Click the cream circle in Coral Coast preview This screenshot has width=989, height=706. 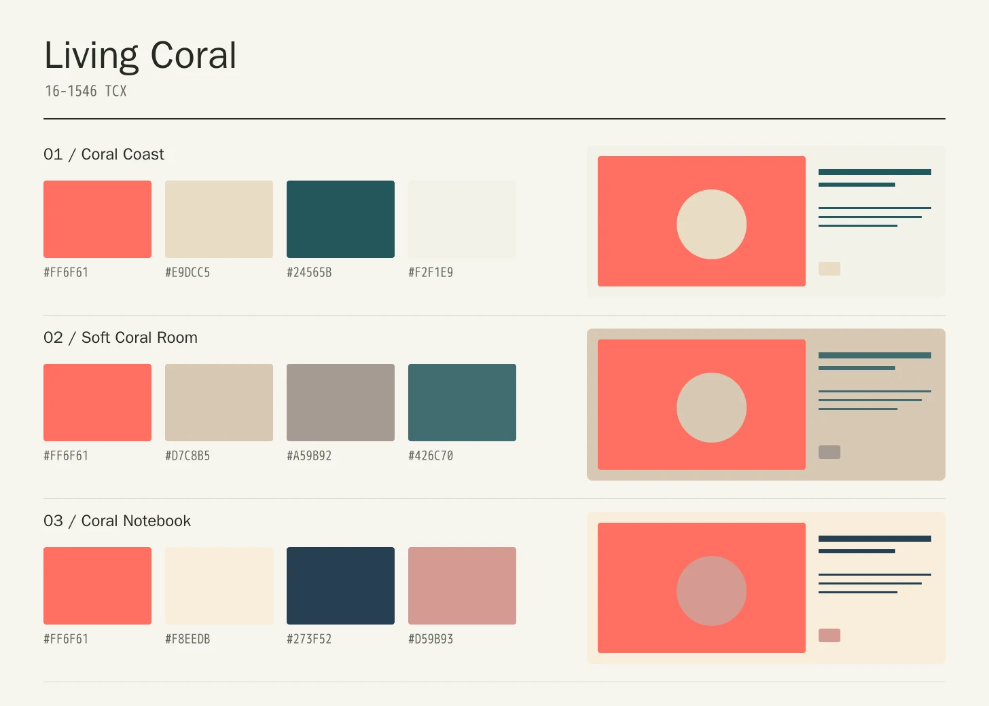tap(711, 224)
